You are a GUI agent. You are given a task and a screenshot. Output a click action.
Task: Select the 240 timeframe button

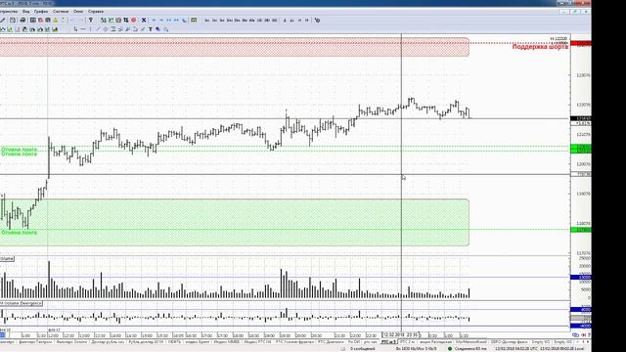click(267, 20)
